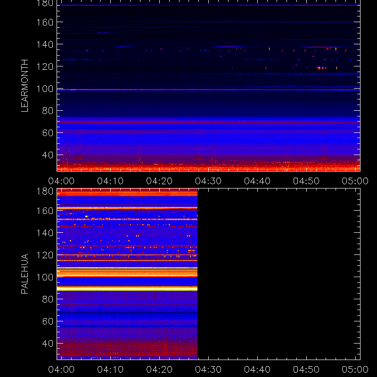Click the 04:20 time label under the Learmonth plot
Viewport: 377px width, 377px height.
pos(159,181)
